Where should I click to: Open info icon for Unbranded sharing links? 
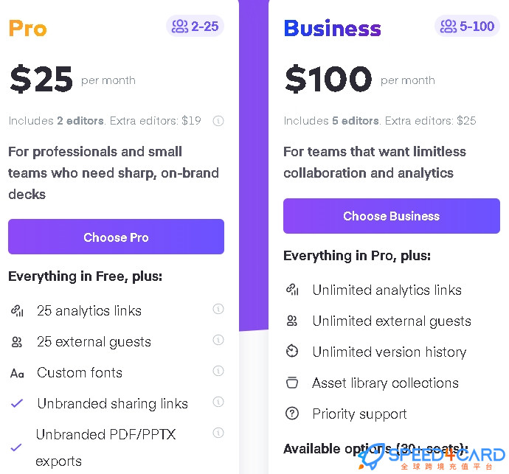tap(218, 402)
